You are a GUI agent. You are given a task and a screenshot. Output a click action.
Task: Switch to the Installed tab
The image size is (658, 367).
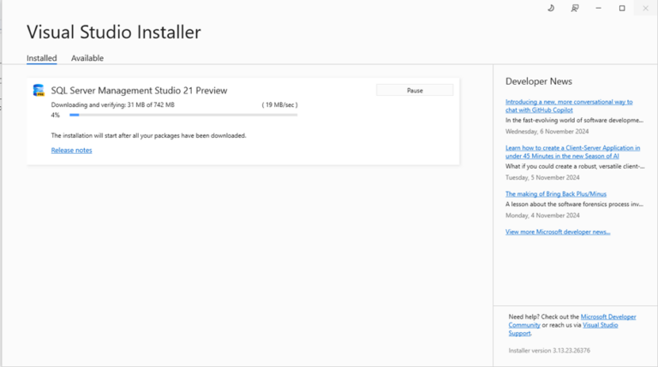tap(41, 58)
